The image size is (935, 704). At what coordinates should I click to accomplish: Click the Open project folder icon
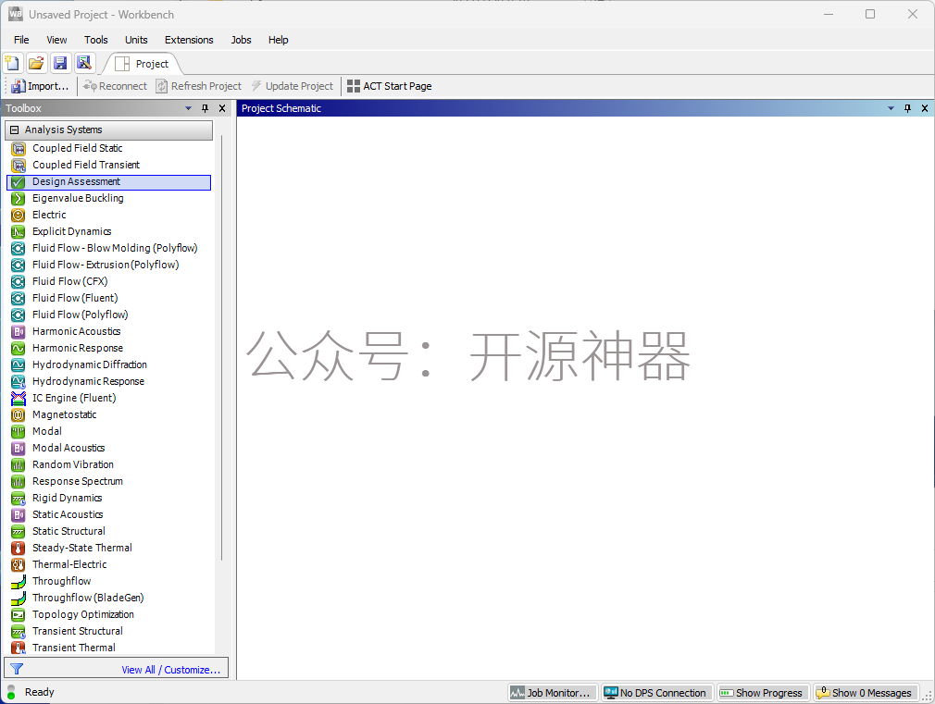pyautogui.click(x=36, y=63)
